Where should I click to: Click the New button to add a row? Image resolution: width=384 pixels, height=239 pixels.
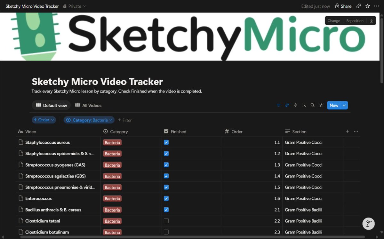tap(334, 105)
